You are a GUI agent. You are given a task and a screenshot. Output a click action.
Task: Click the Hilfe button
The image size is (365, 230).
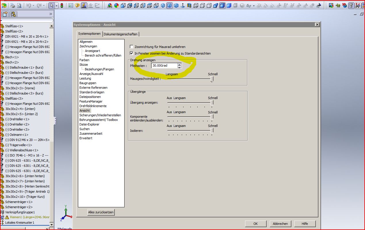305,224
